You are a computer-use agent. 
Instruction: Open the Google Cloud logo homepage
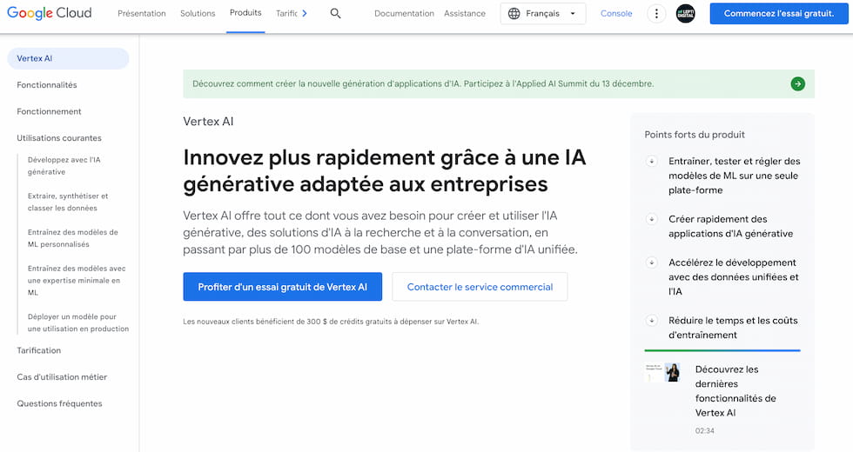click(x=49, y=13)
